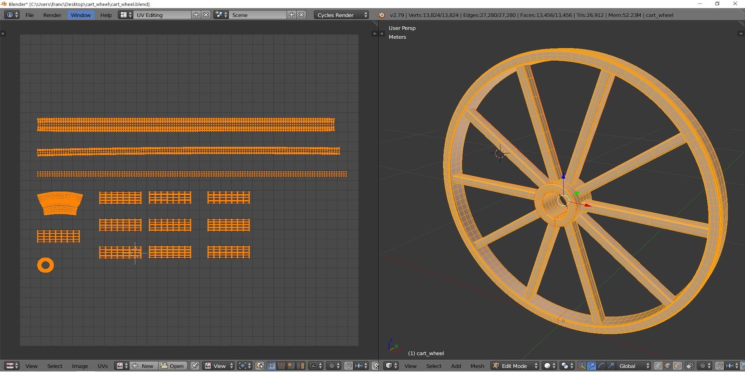Add a new screen layout
Viewport: 745px width, 372px height.
(196, 15)
